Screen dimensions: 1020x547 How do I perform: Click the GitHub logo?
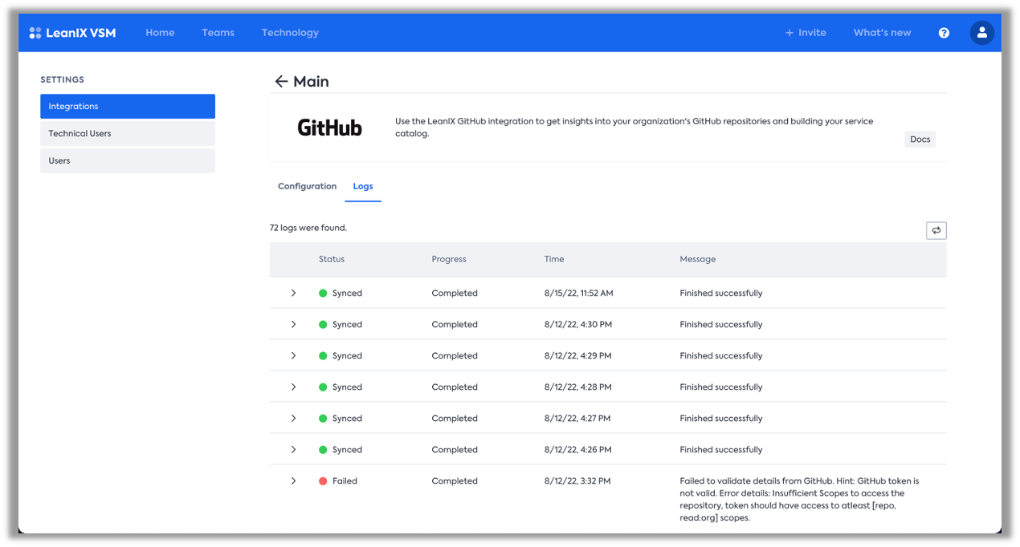point(329,128)
